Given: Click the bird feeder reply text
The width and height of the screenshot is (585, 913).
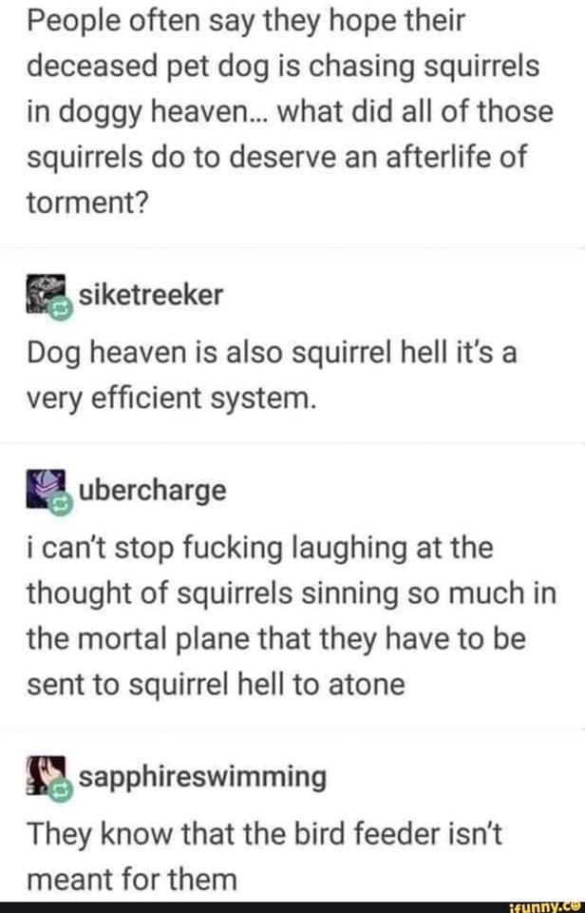Looking at the screenshot, I should [264, 857].
